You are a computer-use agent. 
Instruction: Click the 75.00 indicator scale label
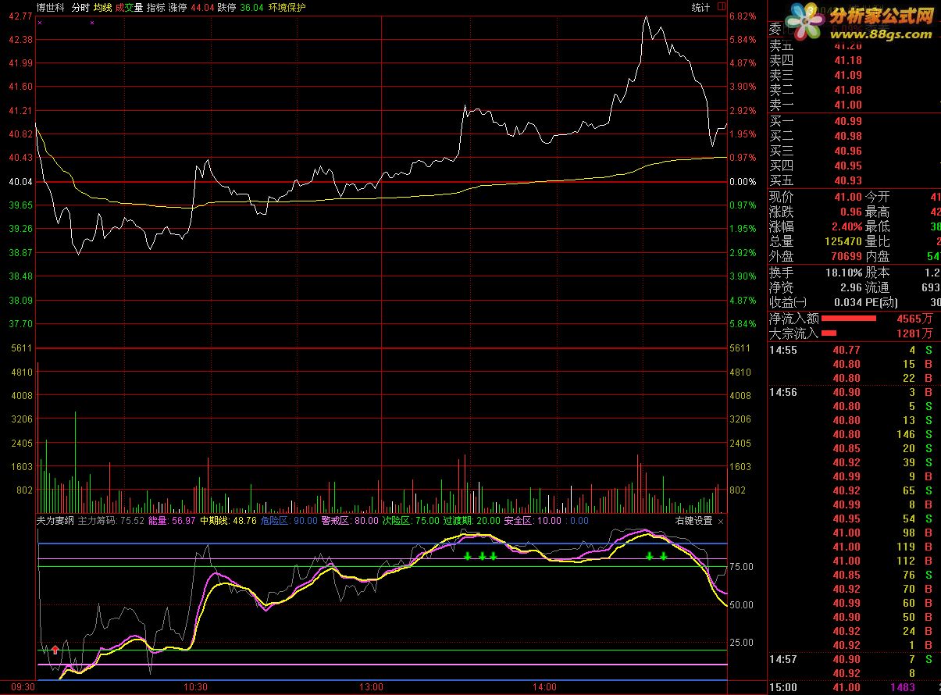pos(743,567)
